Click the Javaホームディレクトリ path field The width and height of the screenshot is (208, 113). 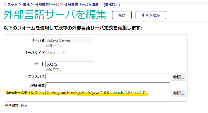108,93
